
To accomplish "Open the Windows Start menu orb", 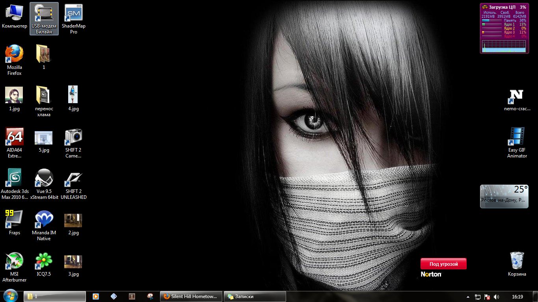I will (x=11, y=296).
